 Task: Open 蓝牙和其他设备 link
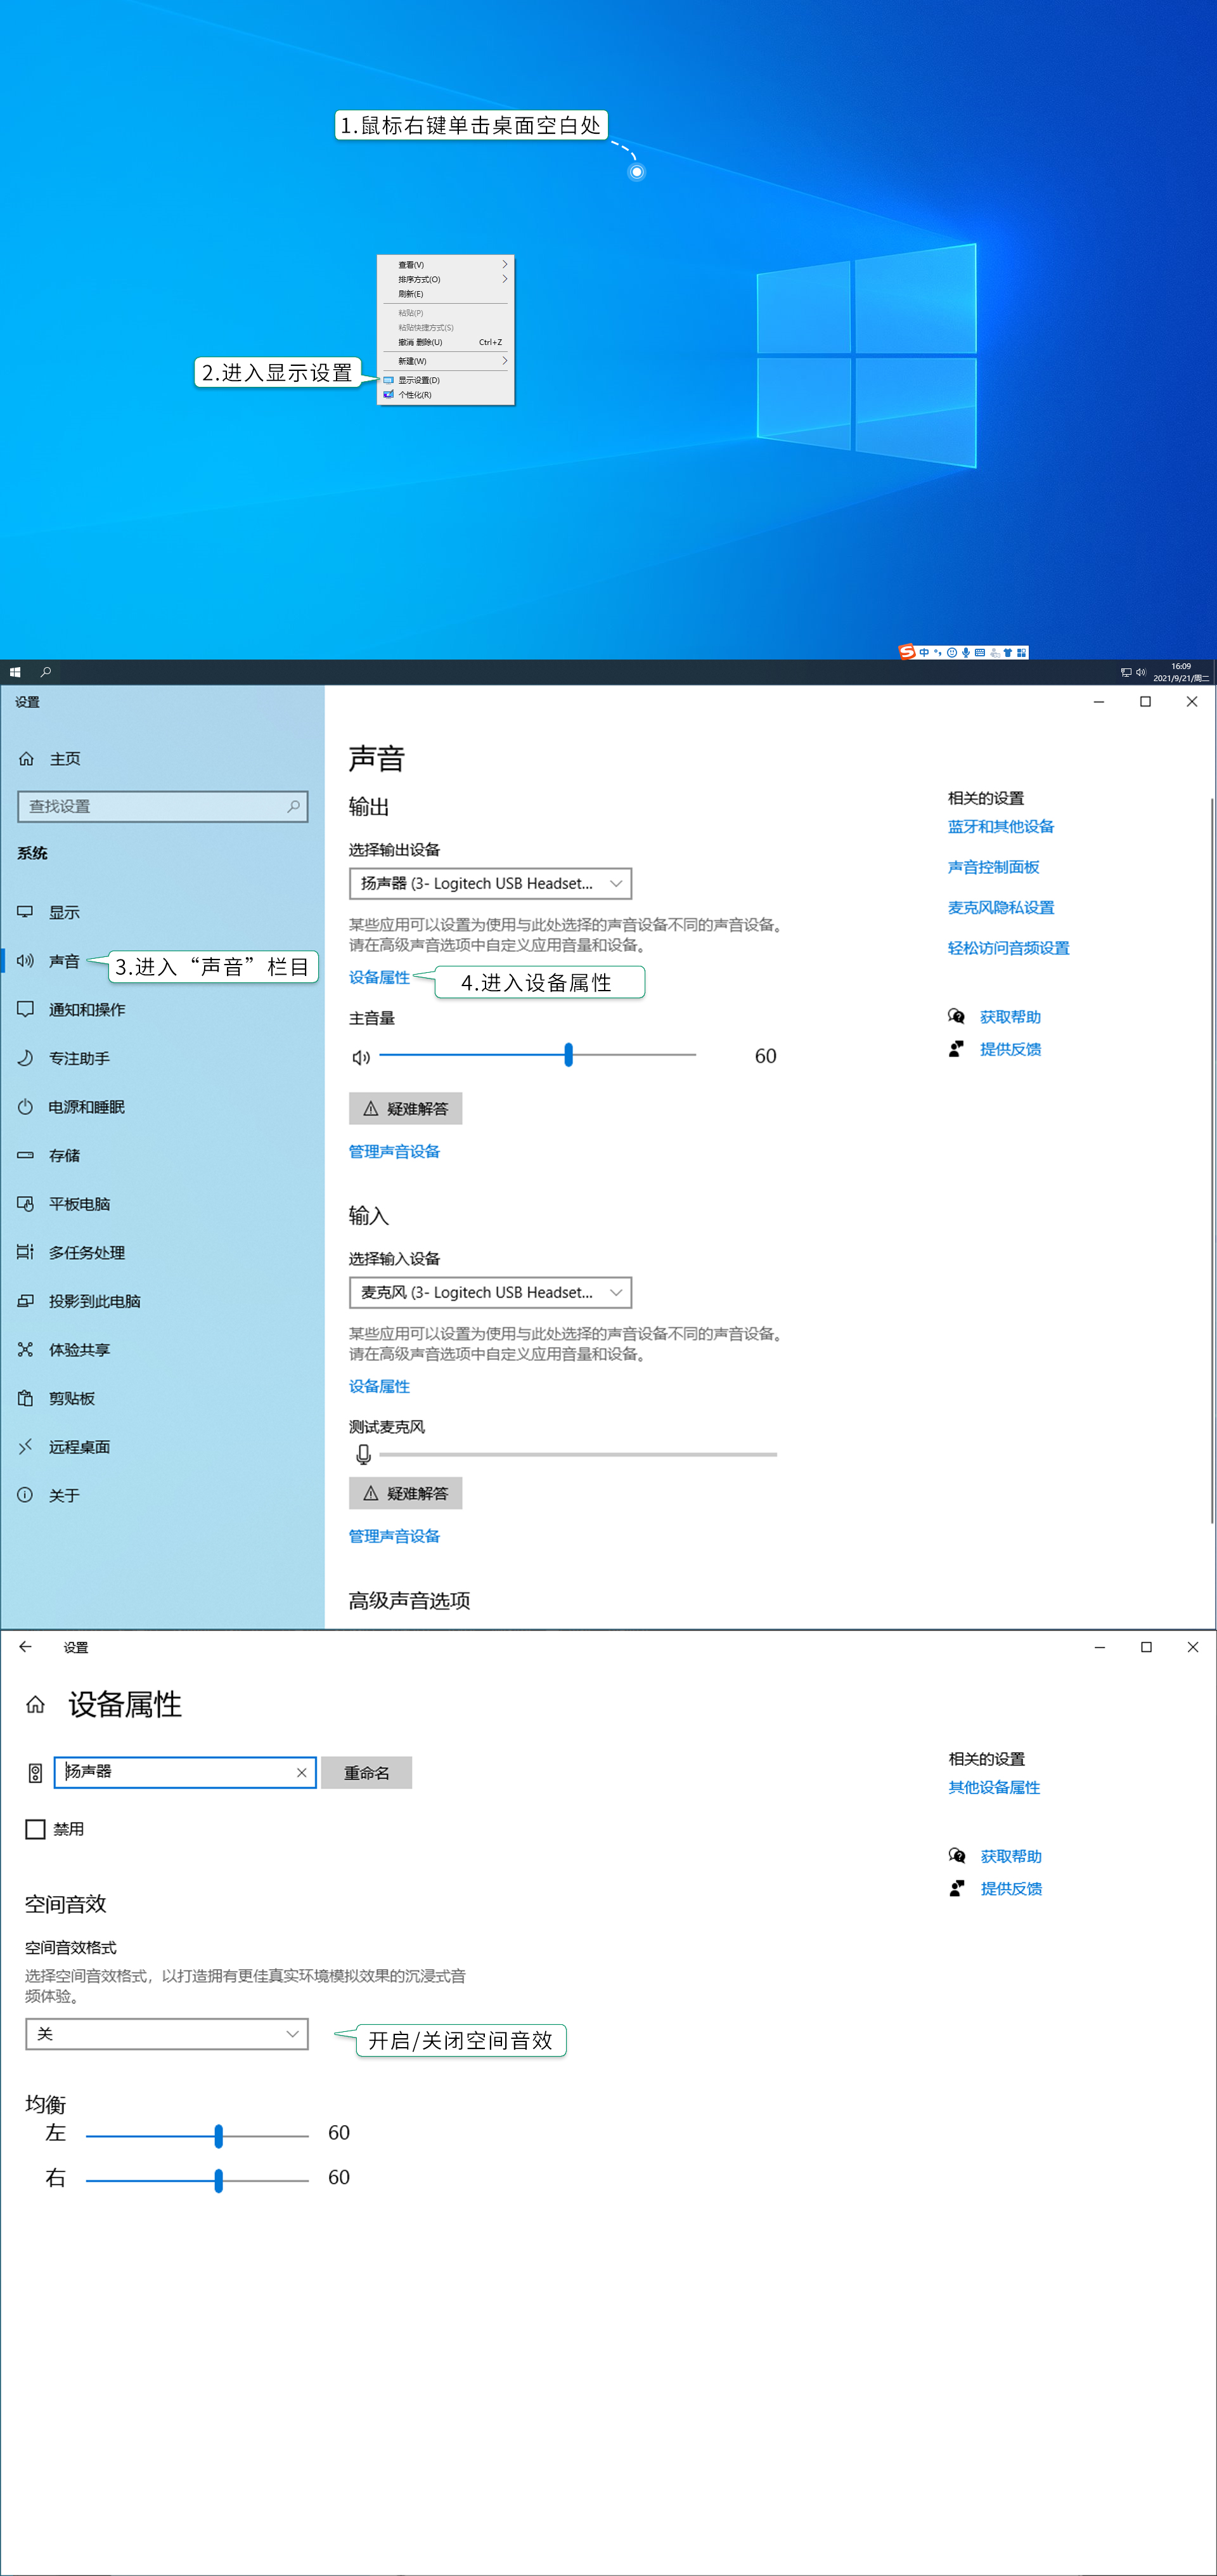(1000, 826)
